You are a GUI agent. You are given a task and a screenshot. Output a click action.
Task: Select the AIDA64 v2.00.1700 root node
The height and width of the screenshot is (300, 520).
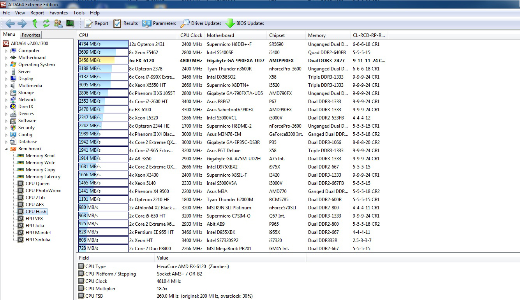pyautogui.click(x=25, y=44)
